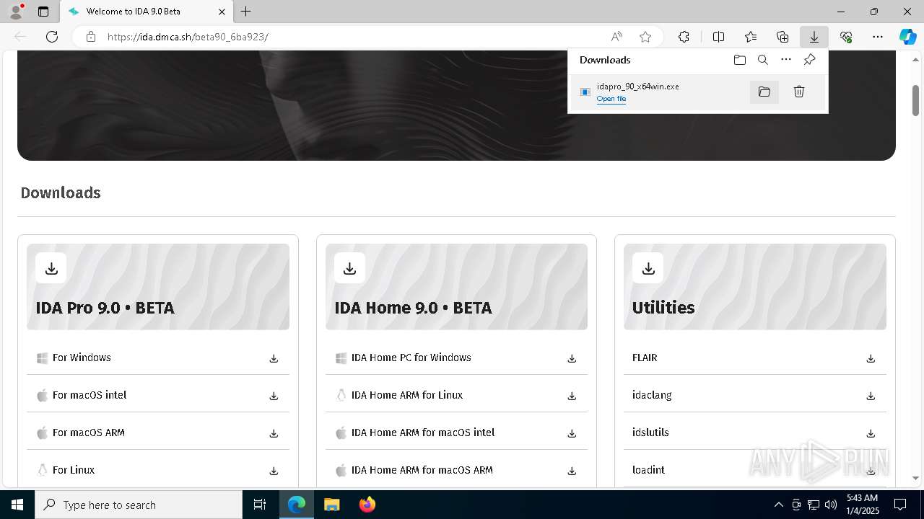Download IDA Pro For Windows
This screenshot has height=519, width=924.
(x=274, y=358)
